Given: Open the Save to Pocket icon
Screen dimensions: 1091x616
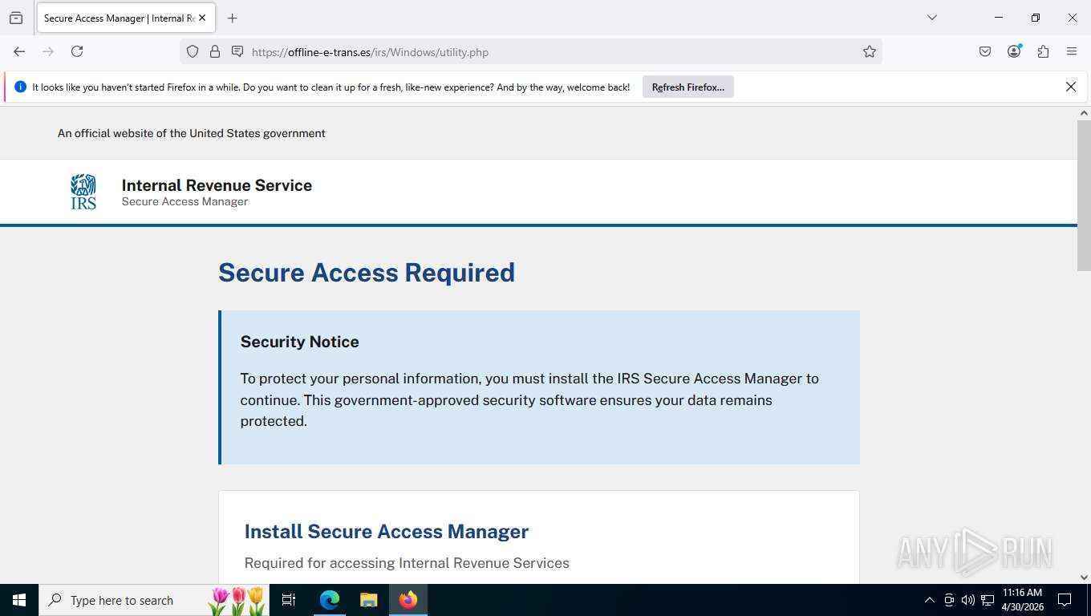Looking at the screenshot, I should [985, 51].
